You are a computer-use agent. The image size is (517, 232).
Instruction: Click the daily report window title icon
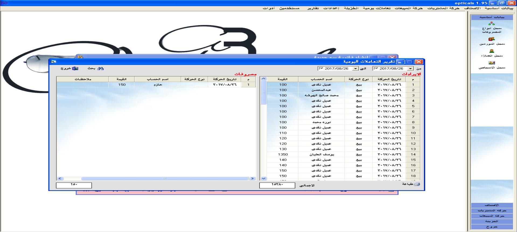tap(53, 62)
